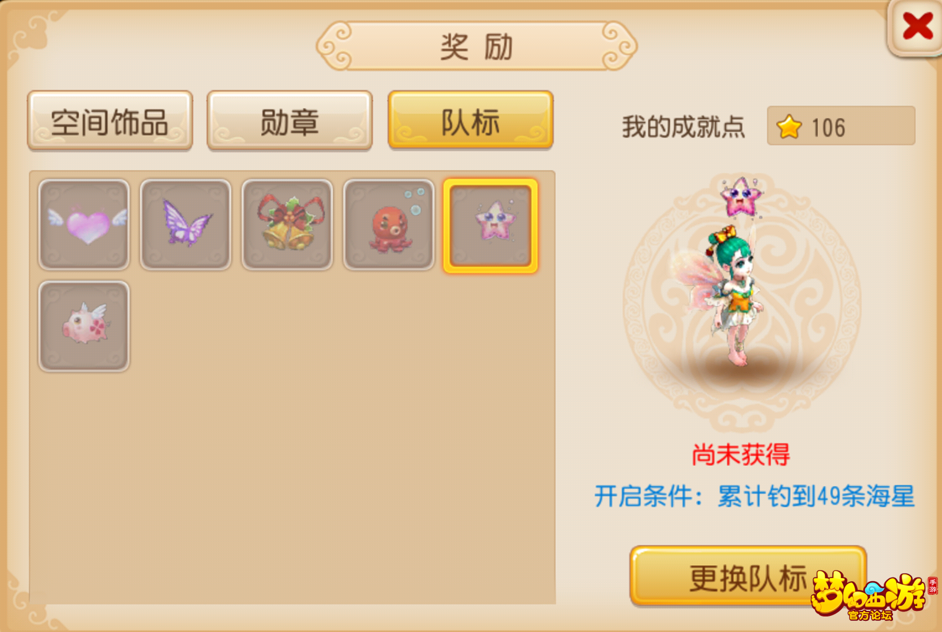Choose the flying pink pig badge

(84, 327)
